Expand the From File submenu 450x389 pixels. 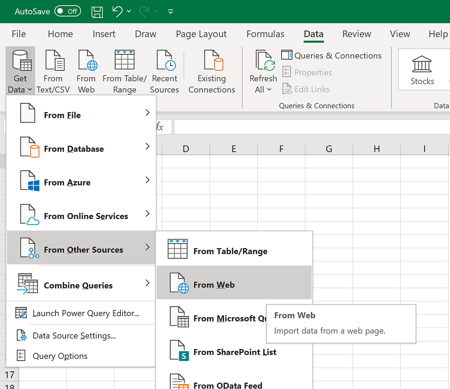[81, 115]
